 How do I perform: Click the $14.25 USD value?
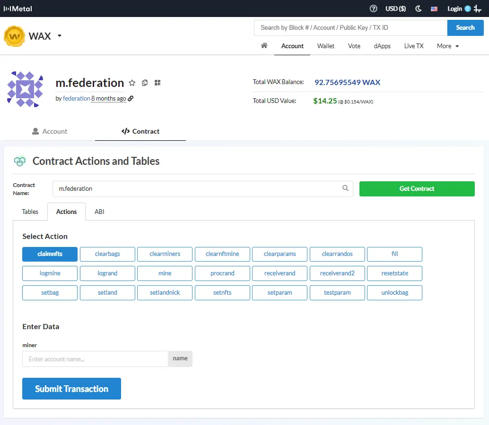(325, 101)
